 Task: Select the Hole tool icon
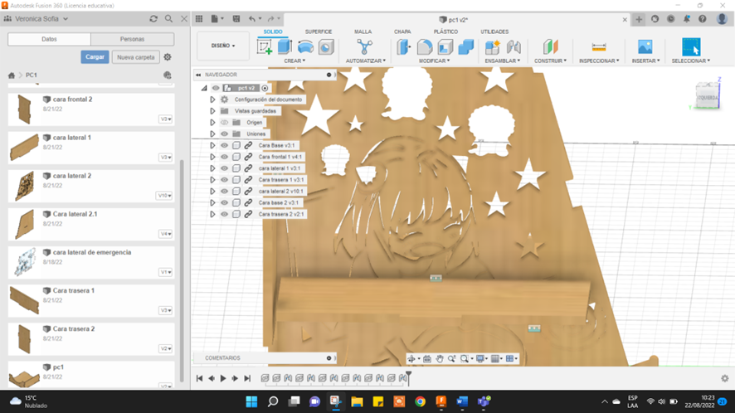[x=326, y=47]
